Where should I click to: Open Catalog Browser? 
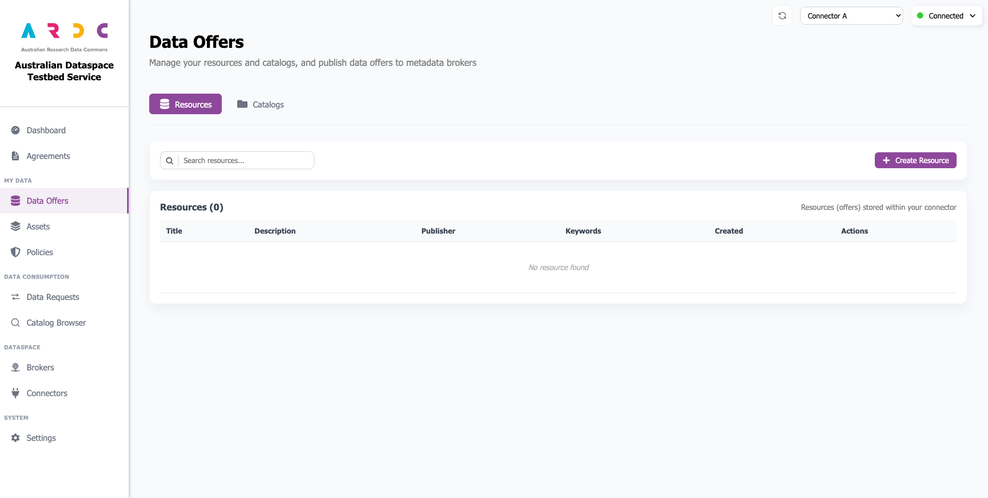(64, 323)
